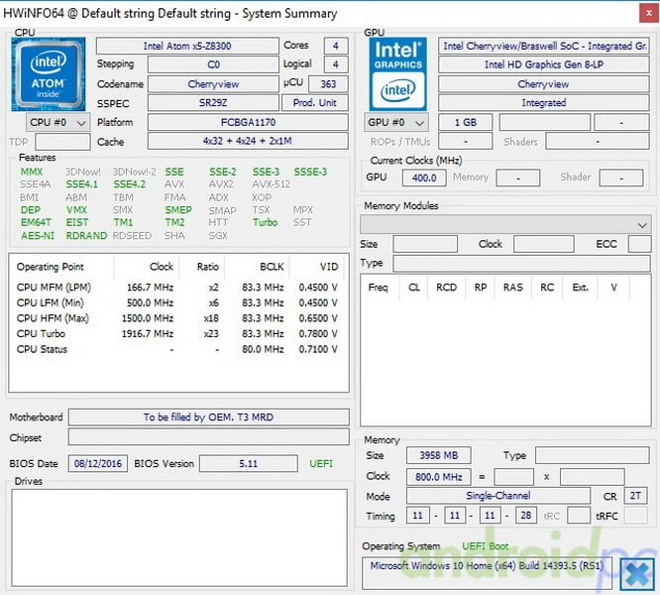660x595 pixels.
Task: Open the GPU #0 selector dropdown
Action: pos(397,123)
